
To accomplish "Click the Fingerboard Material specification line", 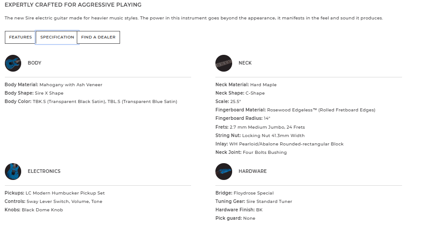I will pos(295,110).
